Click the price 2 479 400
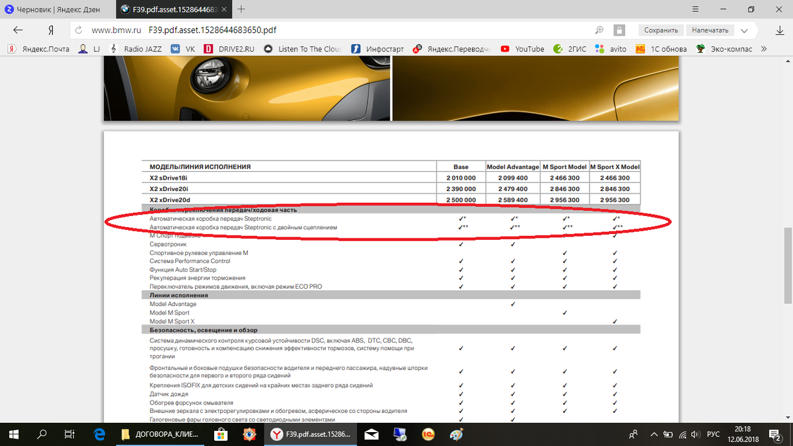 click(x=512, y=189)
